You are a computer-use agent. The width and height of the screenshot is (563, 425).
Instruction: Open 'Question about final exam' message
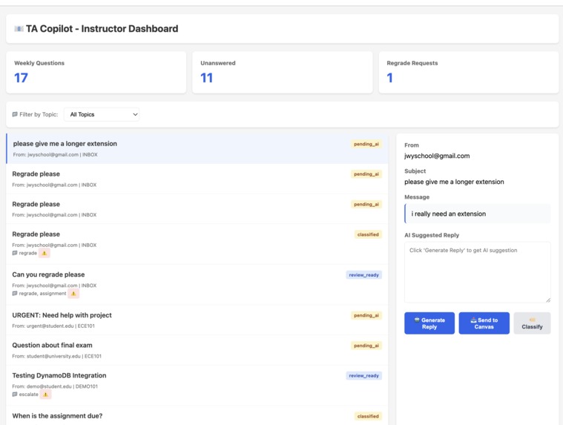click(x=197, y=350)
